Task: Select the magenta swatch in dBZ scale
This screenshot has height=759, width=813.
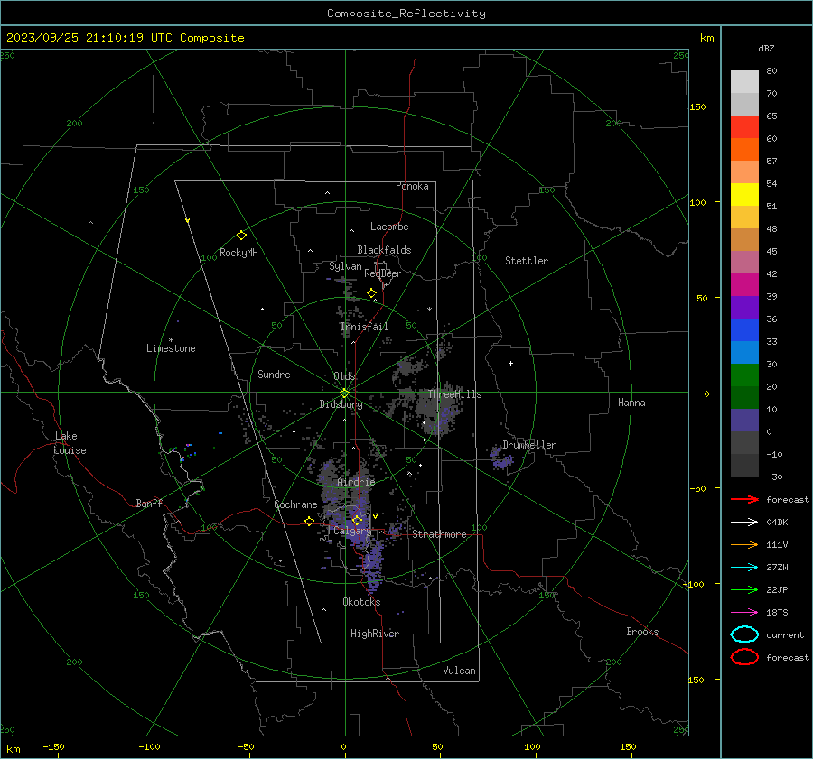Action: coord(744,285)
